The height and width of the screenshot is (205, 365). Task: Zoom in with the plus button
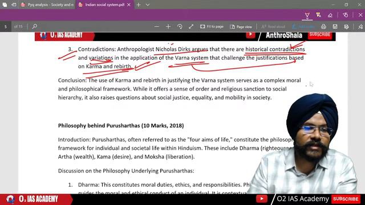[168, 27]
